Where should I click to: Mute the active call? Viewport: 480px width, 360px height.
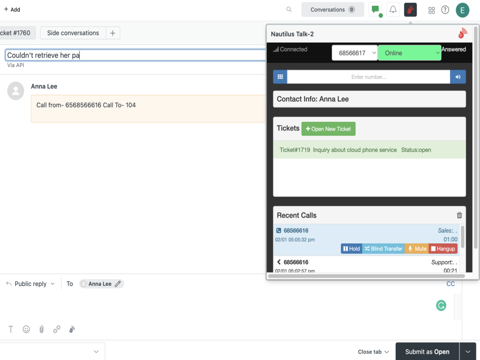coord(417,249)
